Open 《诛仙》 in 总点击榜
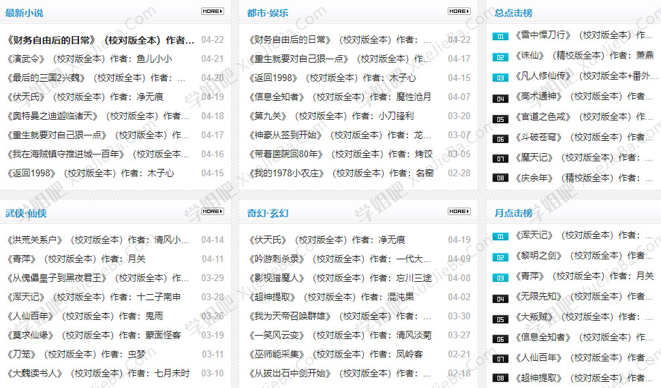This screenshot has width=661, height=388. [x=584, y=55]
